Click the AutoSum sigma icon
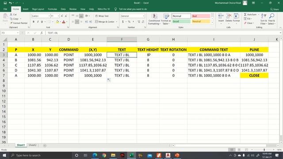The width and height of the screenshot is (283, 159). pyautogui.click(x=245, y=15)
